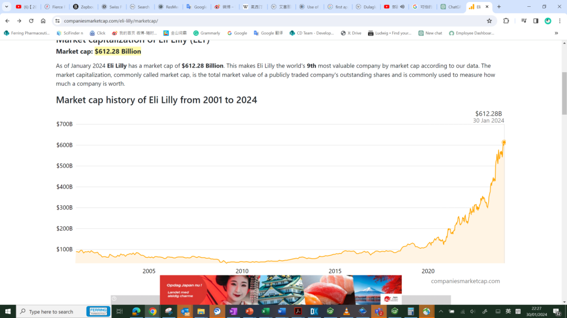The height and width of the screenshot is (318, 567).
Task: Click the taskbar search box
Action: [64, 311]
